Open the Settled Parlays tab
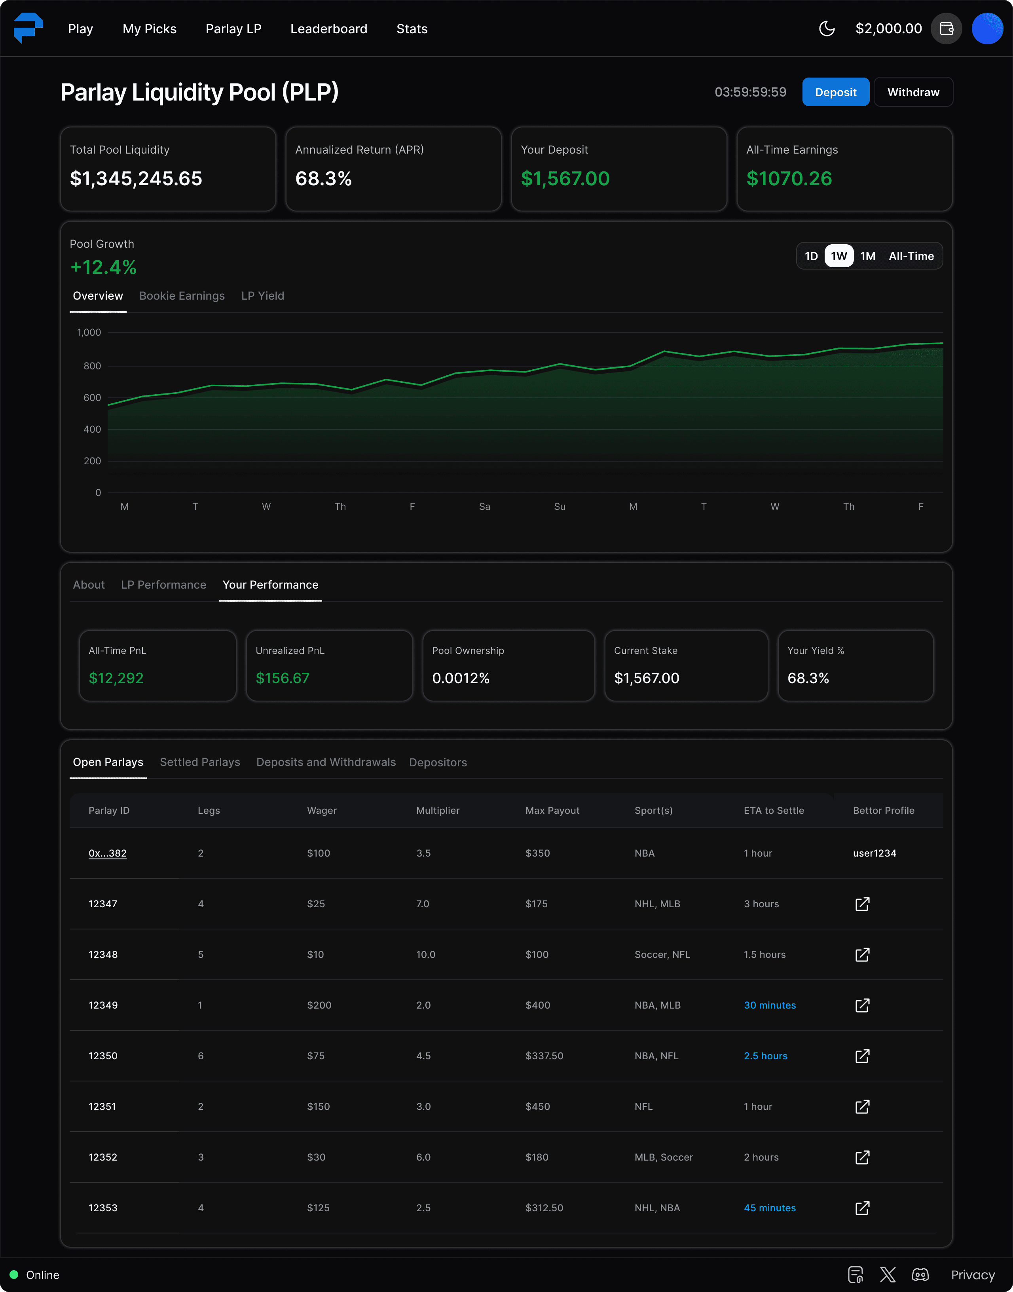Image resolution: width=1013 pixels, height=1292 pixels. pos(200,762)
